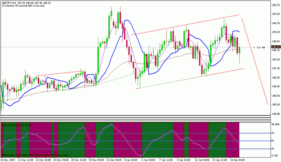Viewport: 281px width, 162px height.
Task: Click the '28 Dec 16:00' time label
Action: click(79, 160)
